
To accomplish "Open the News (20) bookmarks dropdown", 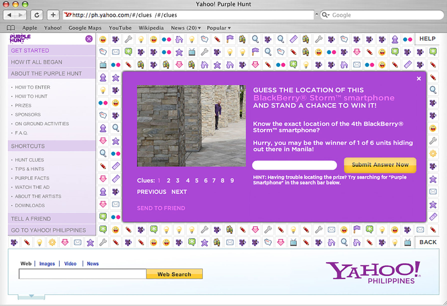I will tap(186, 28).
